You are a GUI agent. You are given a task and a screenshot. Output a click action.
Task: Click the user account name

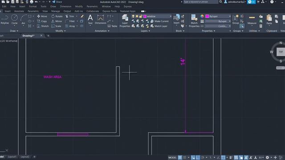click(x=236, y=2)
